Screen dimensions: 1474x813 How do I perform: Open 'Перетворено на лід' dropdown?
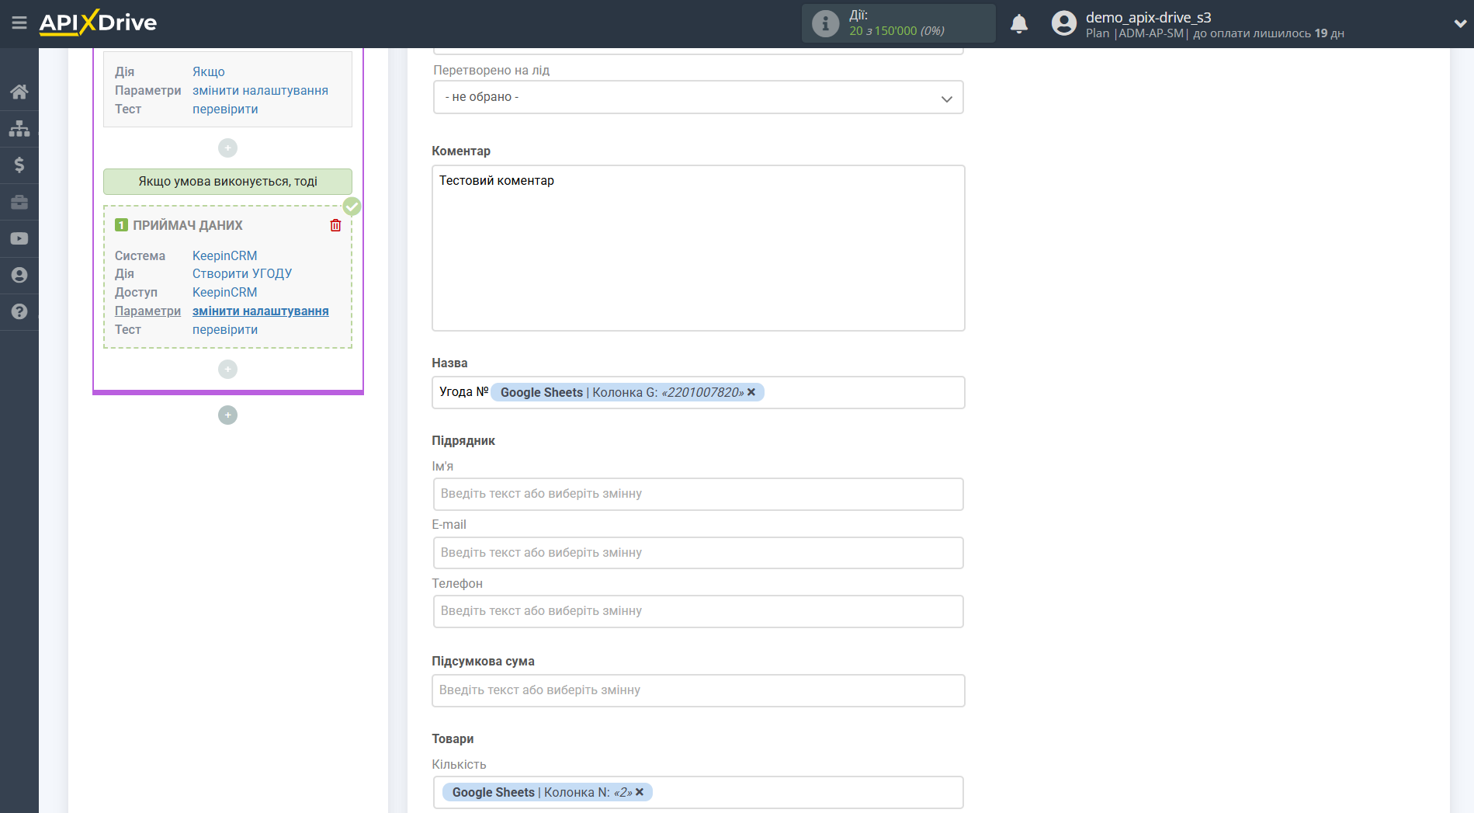click(698, 97)
